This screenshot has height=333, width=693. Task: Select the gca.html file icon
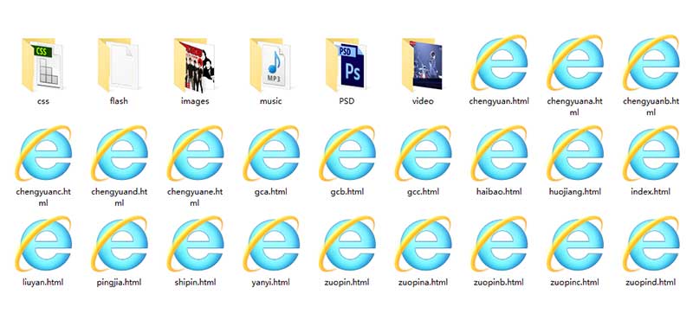(271, 153)
